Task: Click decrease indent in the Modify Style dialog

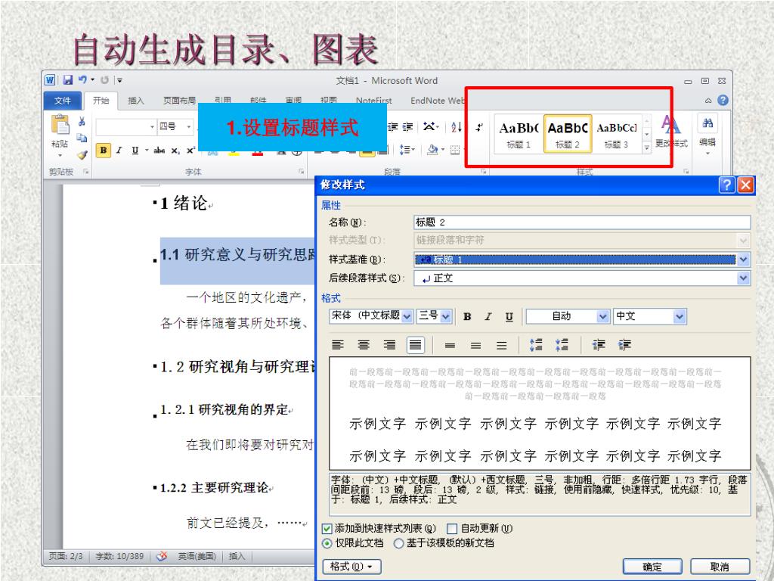Action: 599,345
